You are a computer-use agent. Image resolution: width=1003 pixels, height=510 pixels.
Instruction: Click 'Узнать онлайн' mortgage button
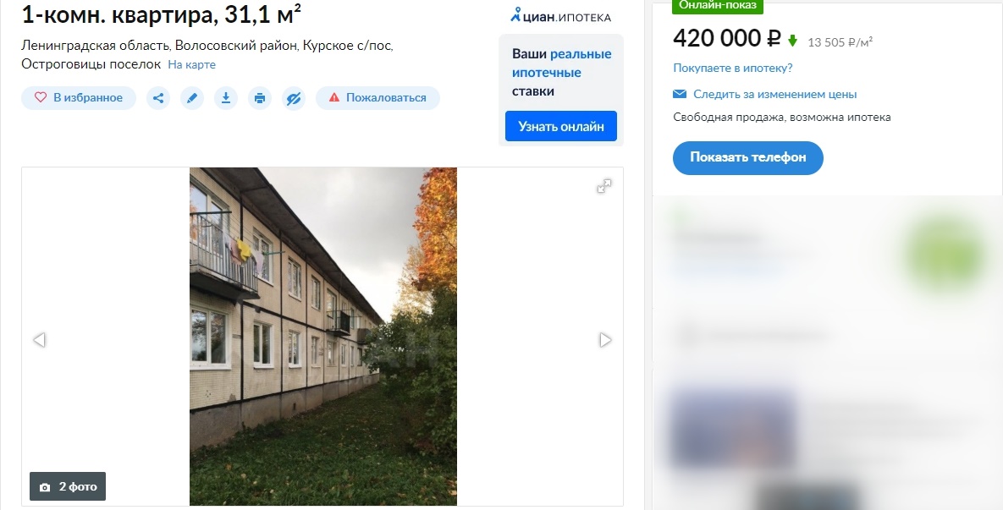coord(561,126)
